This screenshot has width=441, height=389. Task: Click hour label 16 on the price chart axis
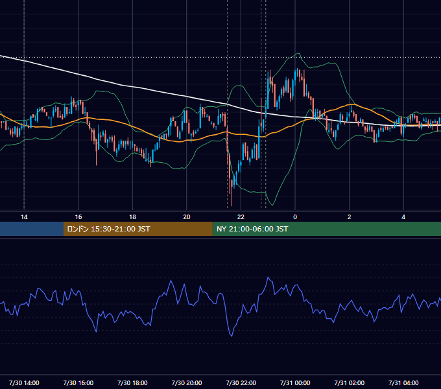click(78, 217)
